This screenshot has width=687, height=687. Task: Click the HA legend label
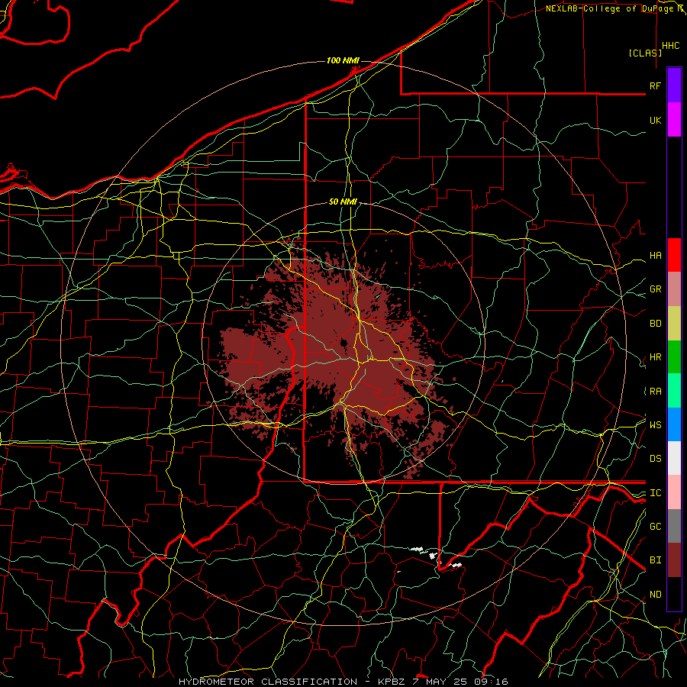[x=656, y=255]
